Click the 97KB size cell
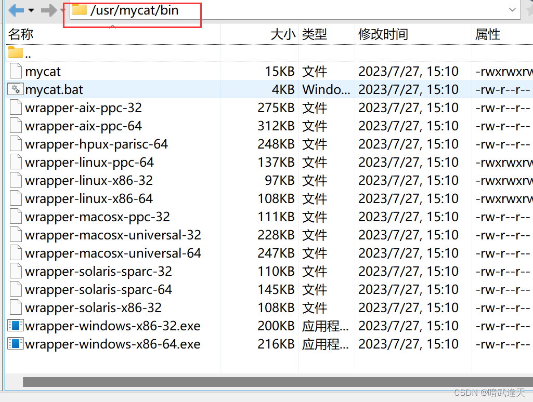This screenshot has height=402, width=533. click(x=279, y=181)
